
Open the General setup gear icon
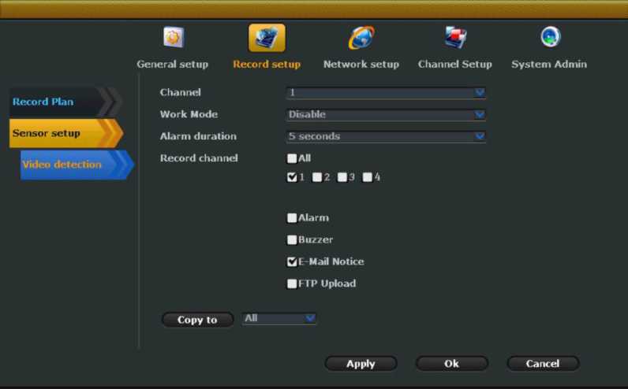tap(173, 38)
